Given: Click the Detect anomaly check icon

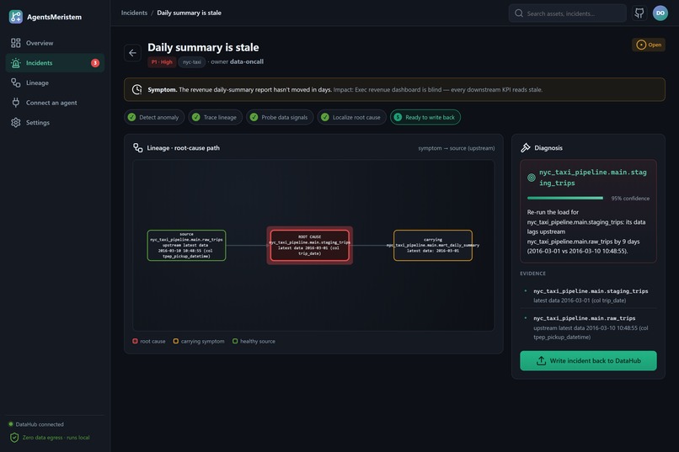Looking at the screenshot, I should pos(131,117).
